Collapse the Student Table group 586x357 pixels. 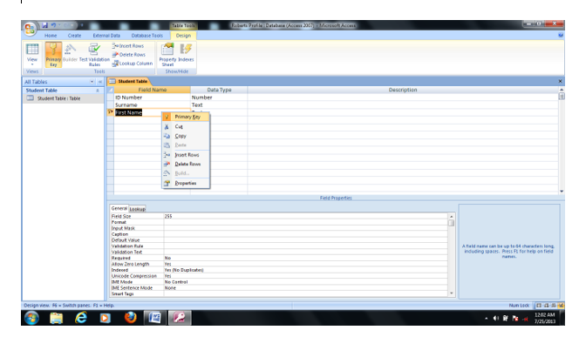point(98,90)
